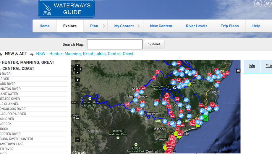Open the home icon in header corner
Viewport: 272px width, 154px height.
(x=258, y=4)
